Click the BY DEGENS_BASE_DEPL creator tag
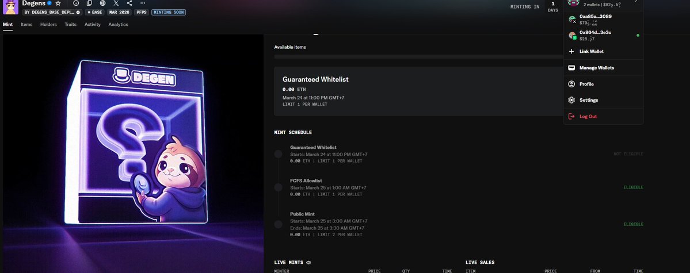690x273 pixels. [x=52, y=12]
